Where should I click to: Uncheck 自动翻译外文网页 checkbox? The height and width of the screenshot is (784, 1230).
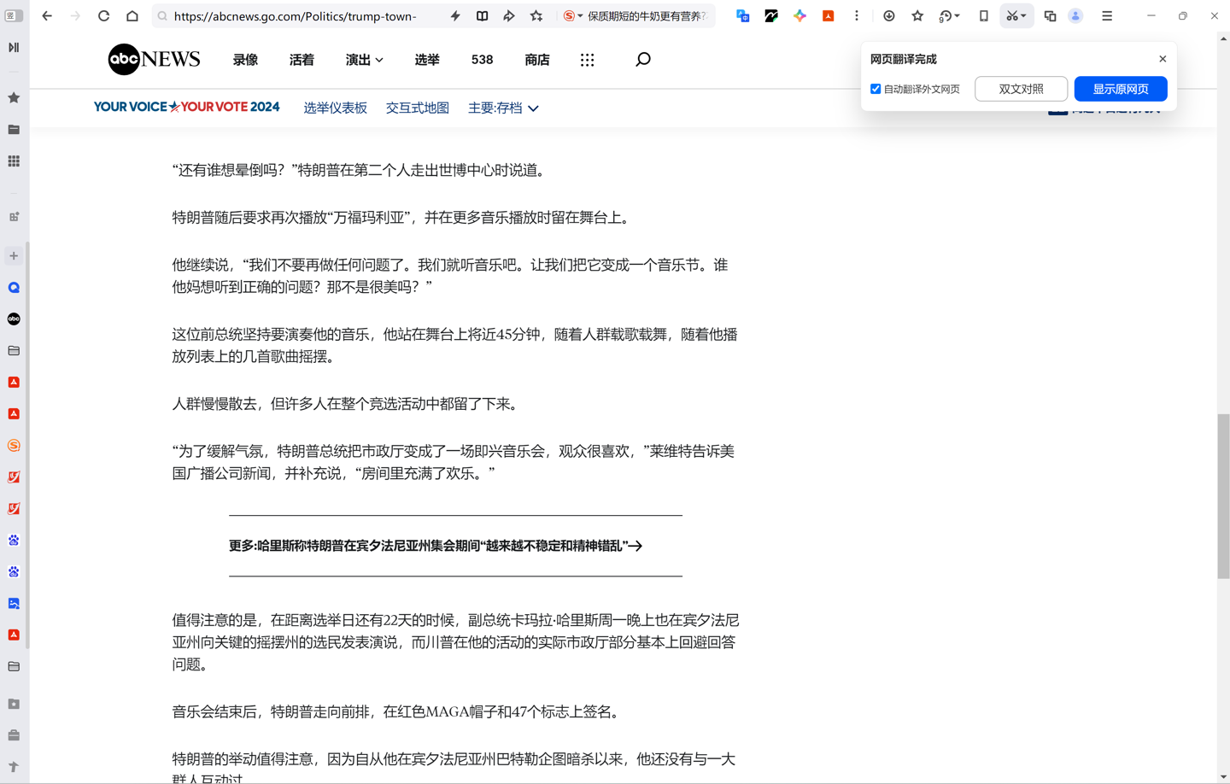point(876,89)
